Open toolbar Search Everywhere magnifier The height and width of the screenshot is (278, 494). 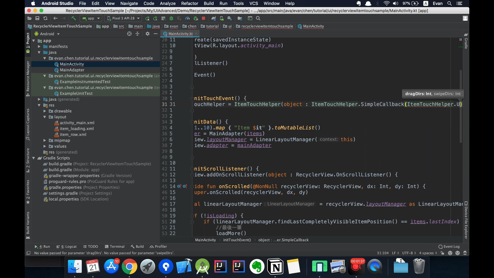click(x=258, y=18)
